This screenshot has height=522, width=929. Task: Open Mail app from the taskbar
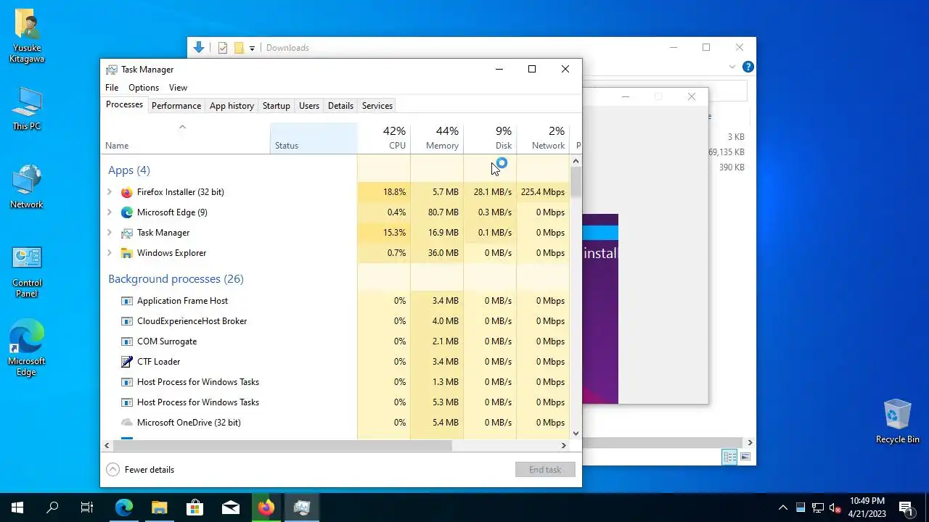pyautogui.click(x=231, y=507)
